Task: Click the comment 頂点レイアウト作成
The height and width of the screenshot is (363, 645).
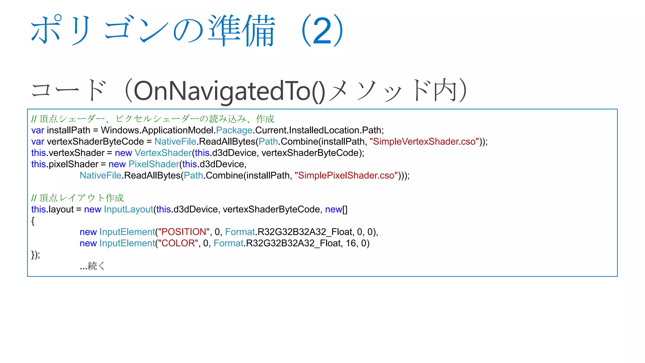Action: (x=77, y=198)
